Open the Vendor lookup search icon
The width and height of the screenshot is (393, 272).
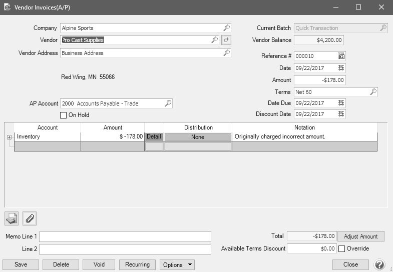click(214, 40)
